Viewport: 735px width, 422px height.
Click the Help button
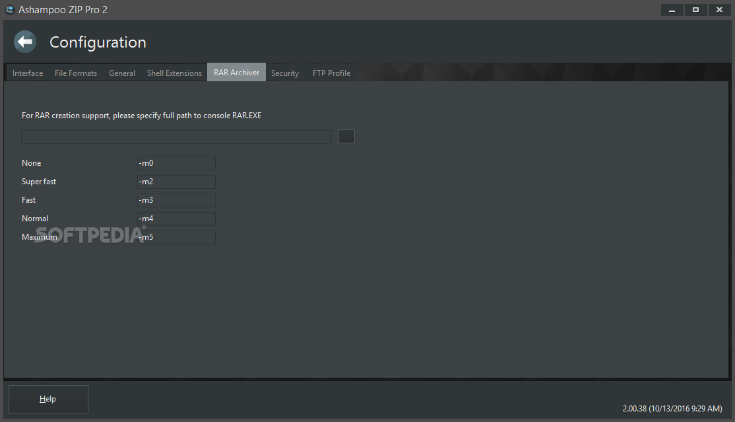click(48, 399)
